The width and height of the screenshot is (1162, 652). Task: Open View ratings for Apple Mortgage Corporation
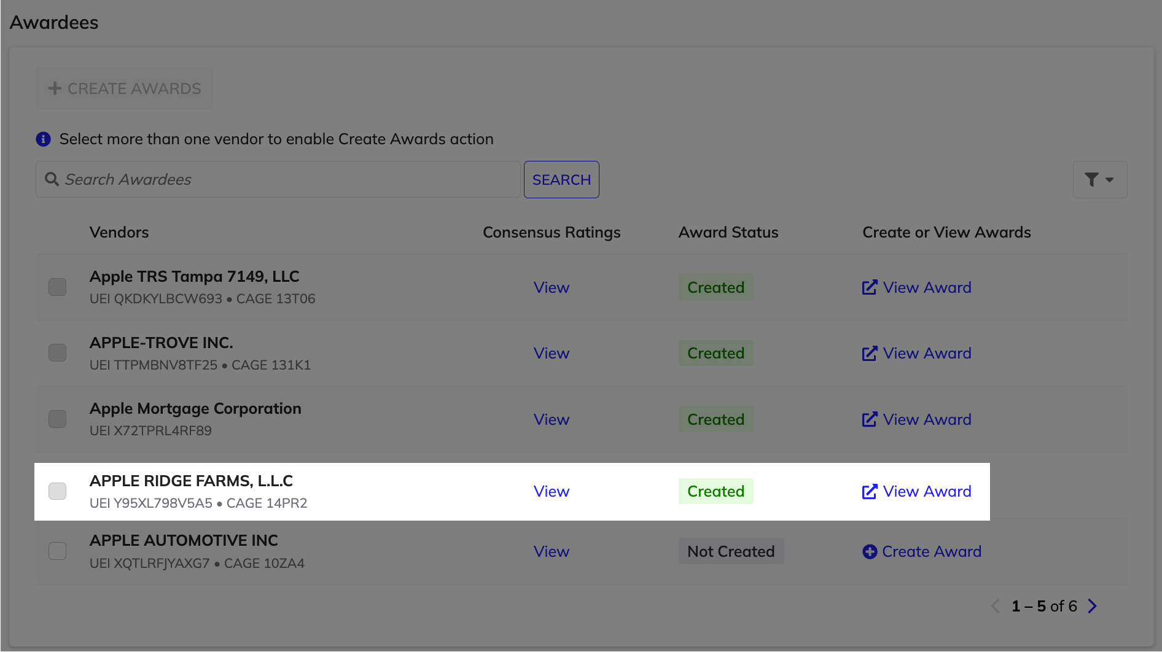(x=551, y=419)
